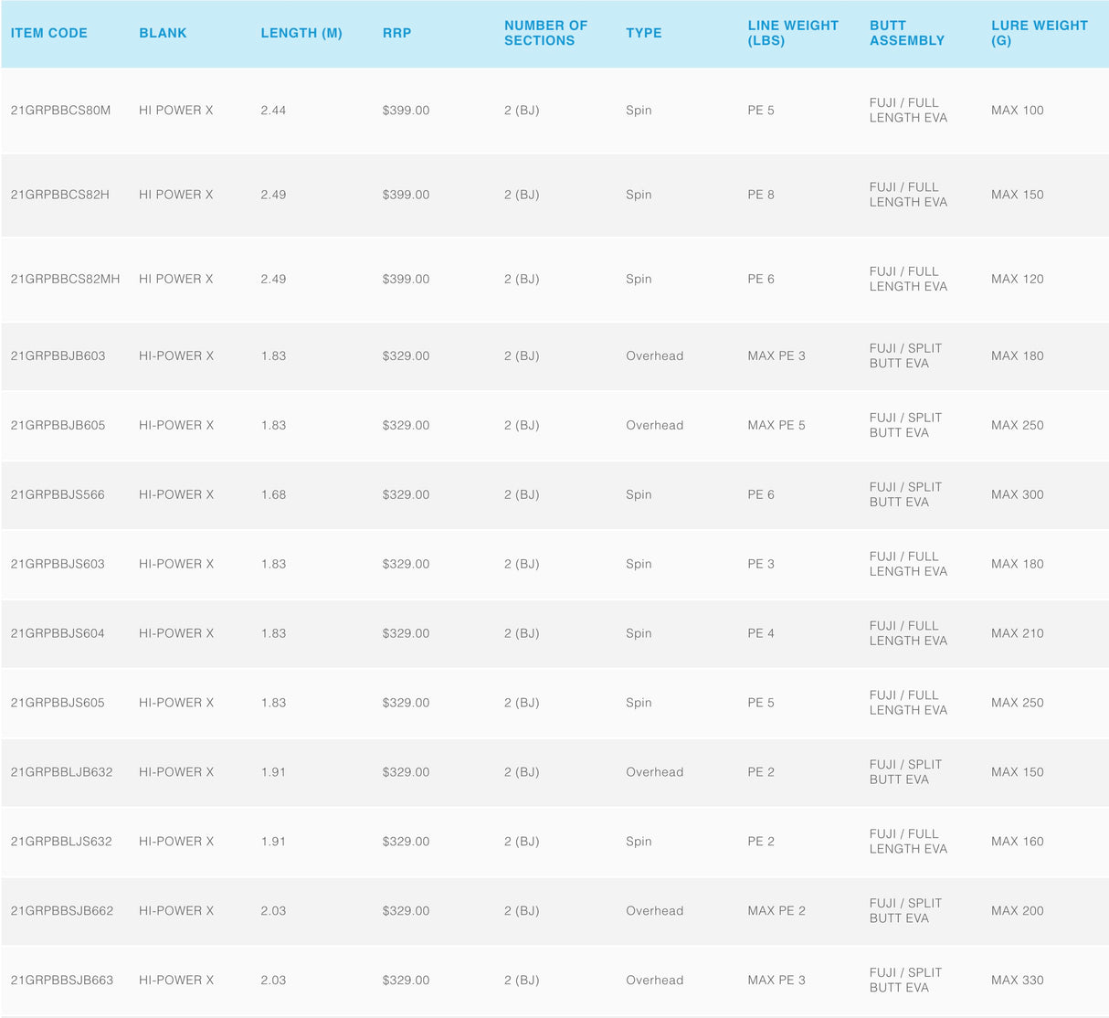This screenshot has width=1109, height=1018.
Task: Click the LENGTH (M) column header
Action: click(x=301, y=33)
